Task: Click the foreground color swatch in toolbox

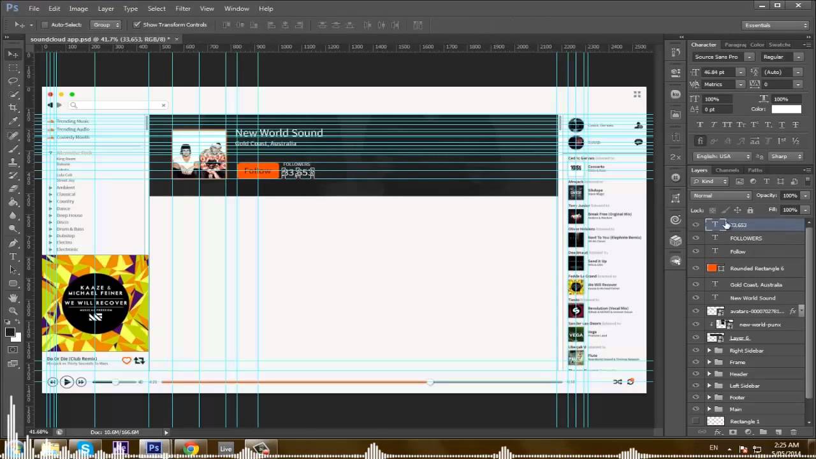Action: [10, 332]
